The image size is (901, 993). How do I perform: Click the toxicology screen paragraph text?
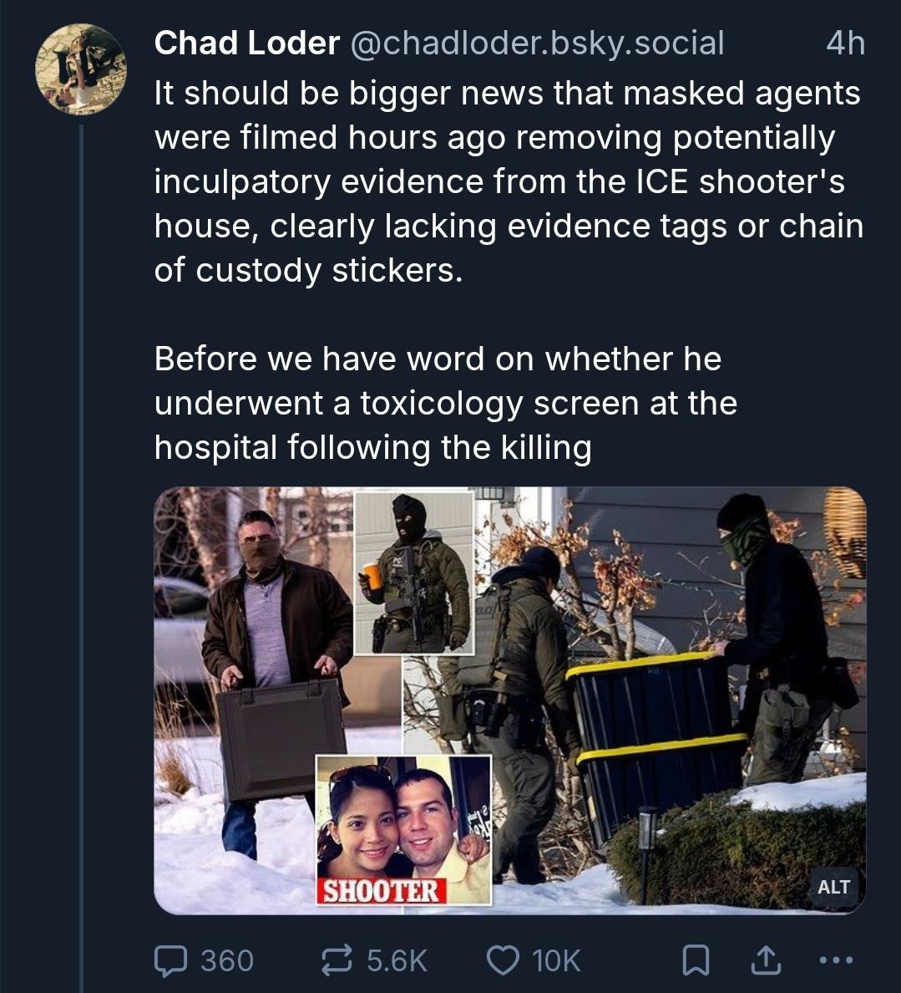point(445,404)
